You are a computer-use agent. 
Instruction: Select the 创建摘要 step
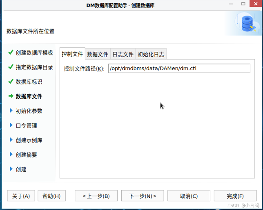(26, 155)
